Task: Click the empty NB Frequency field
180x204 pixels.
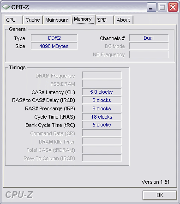Action: point(149,54)
